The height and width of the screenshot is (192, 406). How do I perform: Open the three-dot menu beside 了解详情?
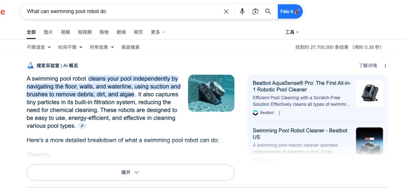point(385,66)
